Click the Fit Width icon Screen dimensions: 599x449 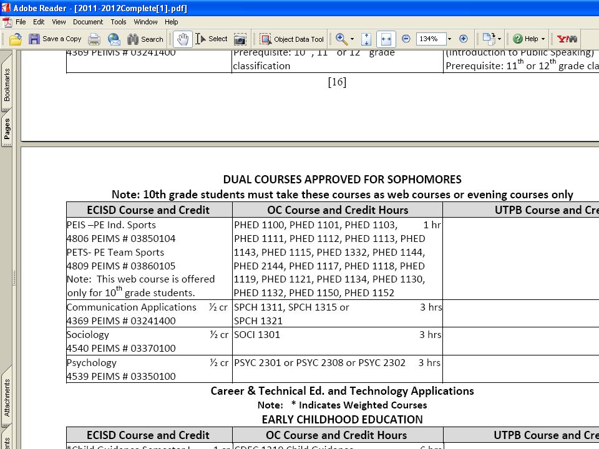click(386, 39)
